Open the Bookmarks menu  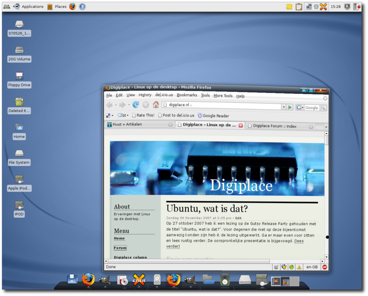[x=187, y=95]
